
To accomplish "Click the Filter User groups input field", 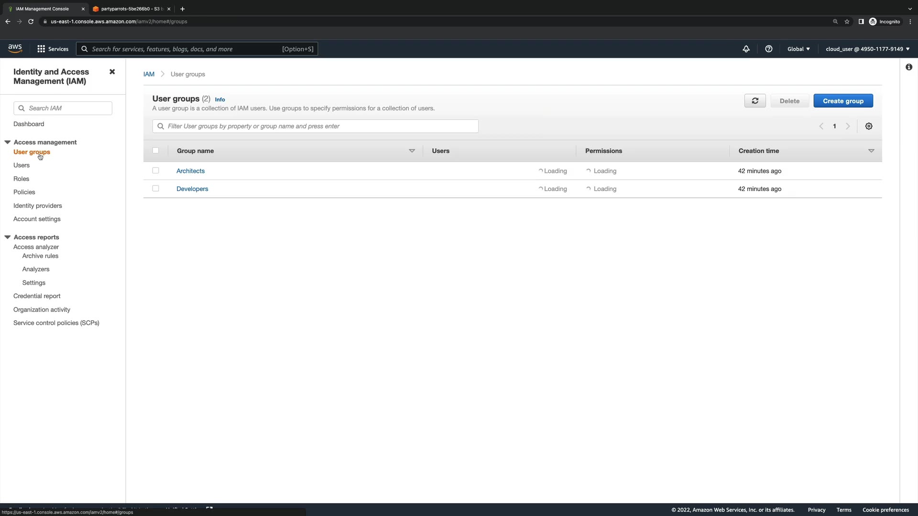I will click(316, 126).
